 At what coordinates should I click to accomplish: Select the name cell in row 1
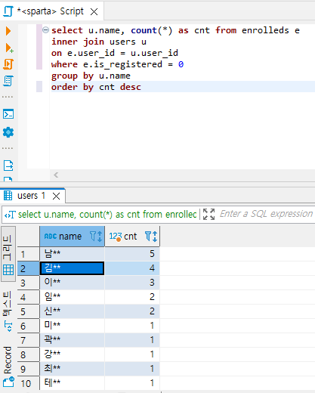tap(72, 254)
